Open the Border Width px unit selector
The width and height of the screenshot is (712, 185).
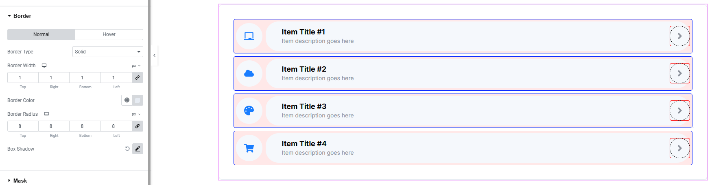point(136,66)
